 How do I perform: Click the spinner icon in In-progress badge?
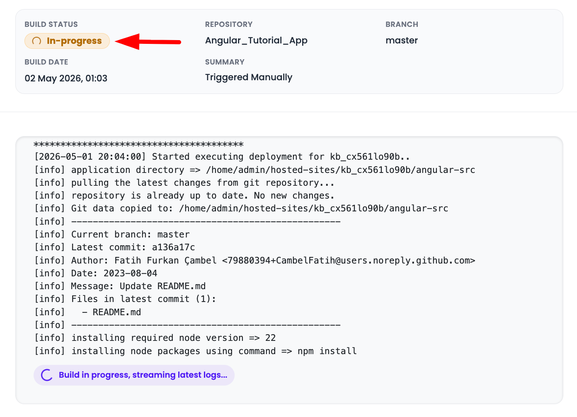(x=36, y=41)
